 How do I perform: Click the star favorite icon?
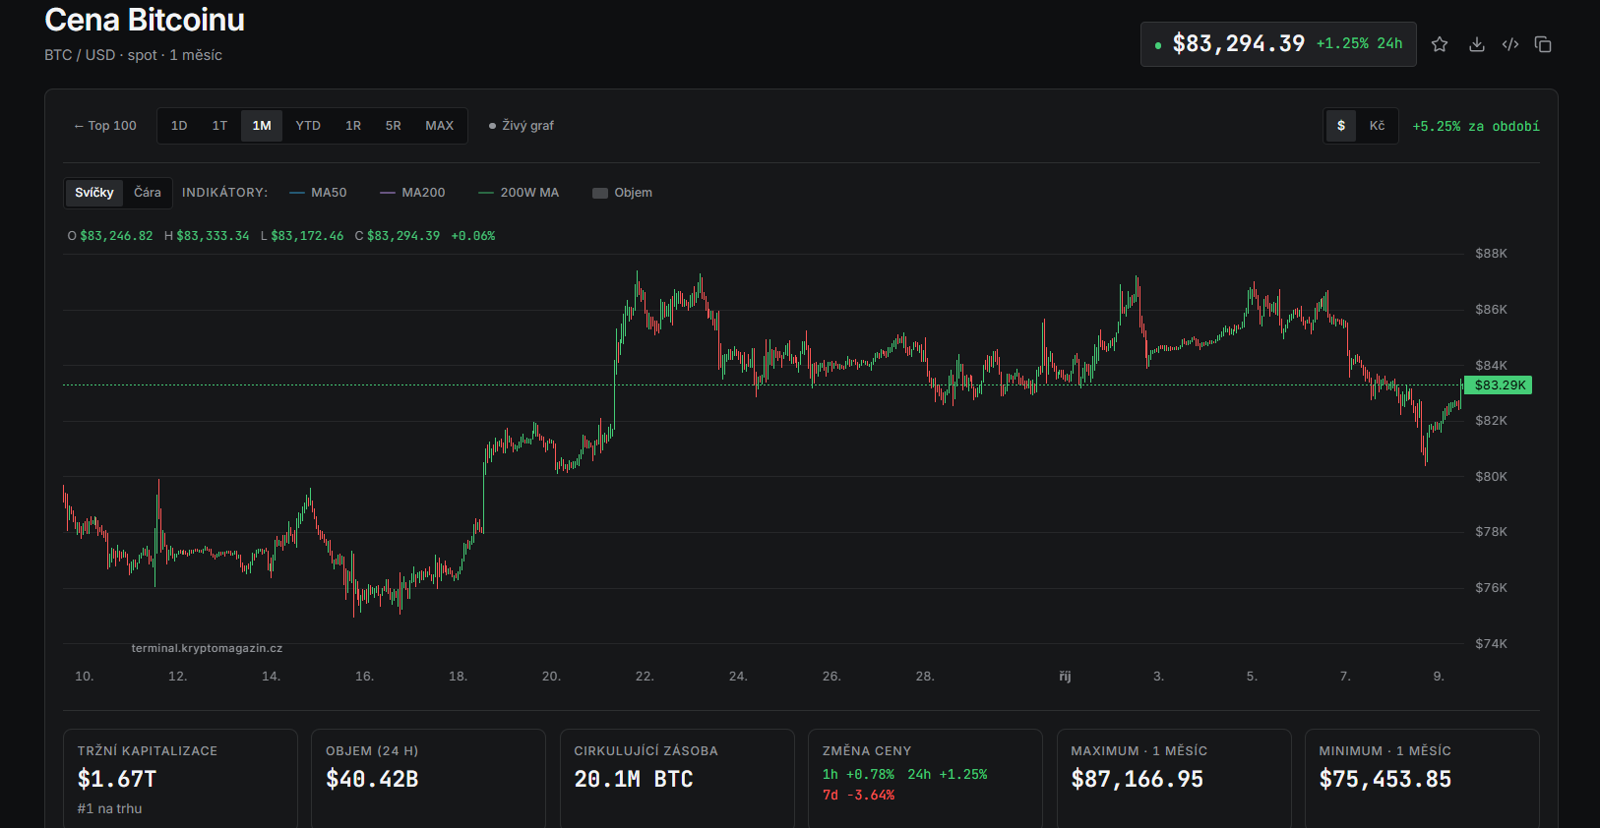(x=1440, y=44)
